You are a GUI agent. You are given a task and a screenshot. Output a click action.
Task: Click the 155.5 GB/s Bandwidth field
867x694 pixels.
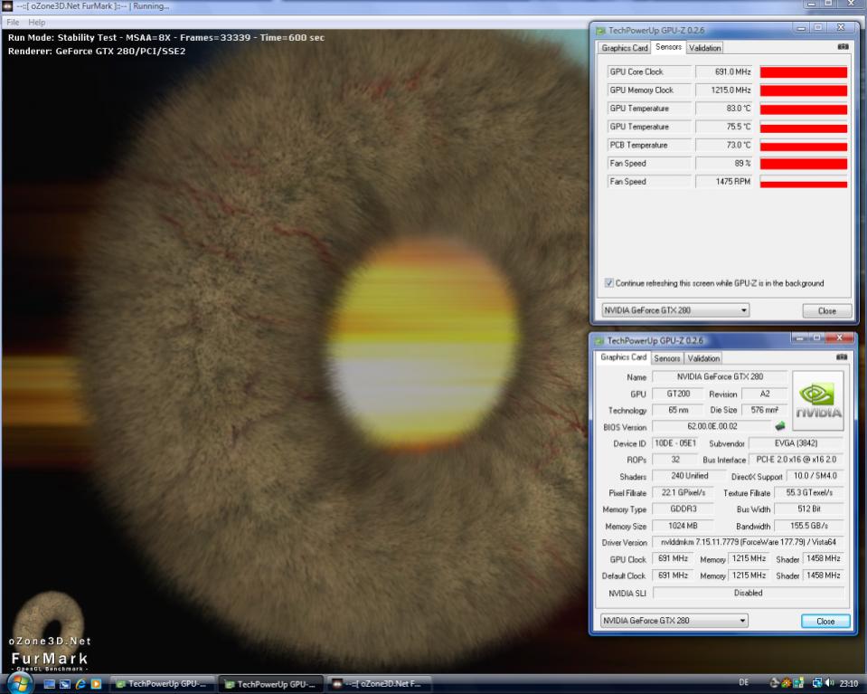(x=809, y=526)
